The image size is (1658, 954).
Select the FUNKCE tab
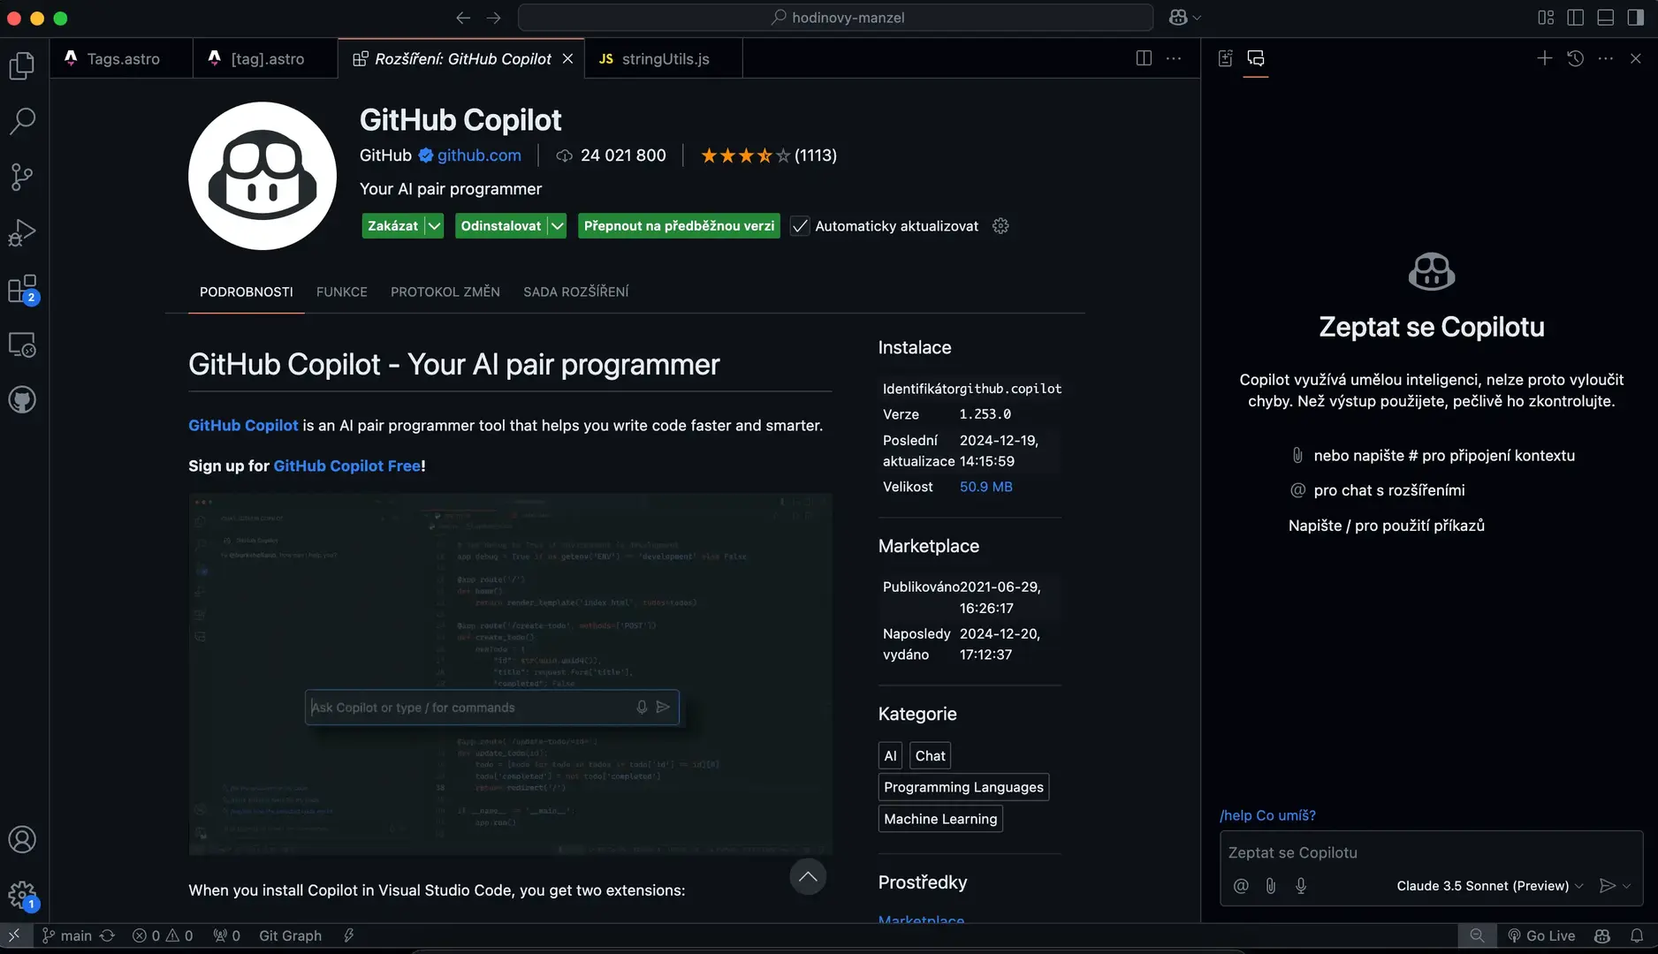341,291
